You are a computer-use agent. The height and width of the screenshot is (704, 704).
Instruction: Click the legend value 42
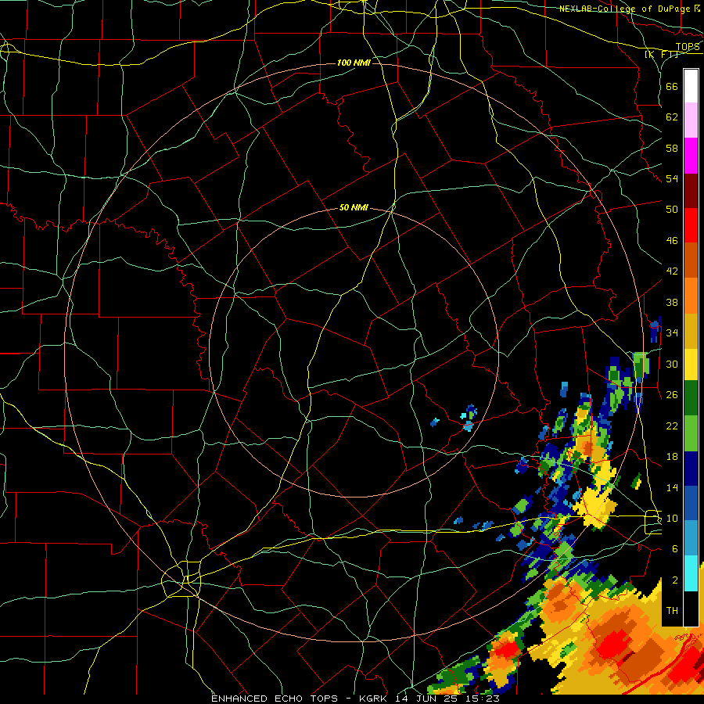(x=672, y=271)
